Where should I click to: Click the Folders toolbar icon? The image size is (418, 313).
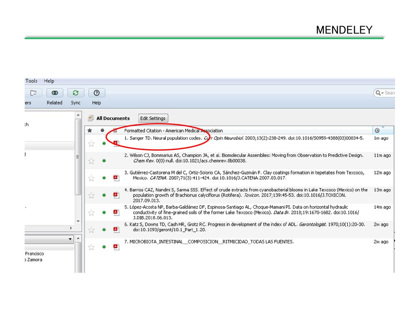coord(33,93)
